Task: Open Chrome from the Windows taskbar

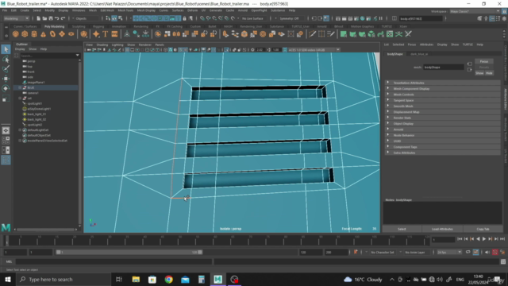Action: pos(168,279)
